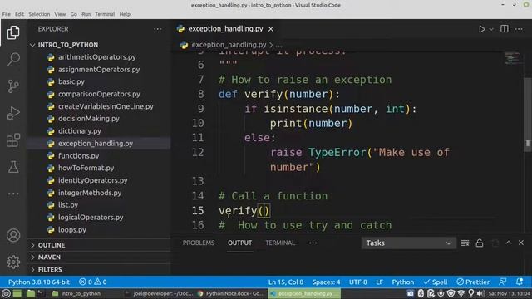Click exception_handling.py in the breadcrumb
532x299 pixels.
click(x=229, y=45)
